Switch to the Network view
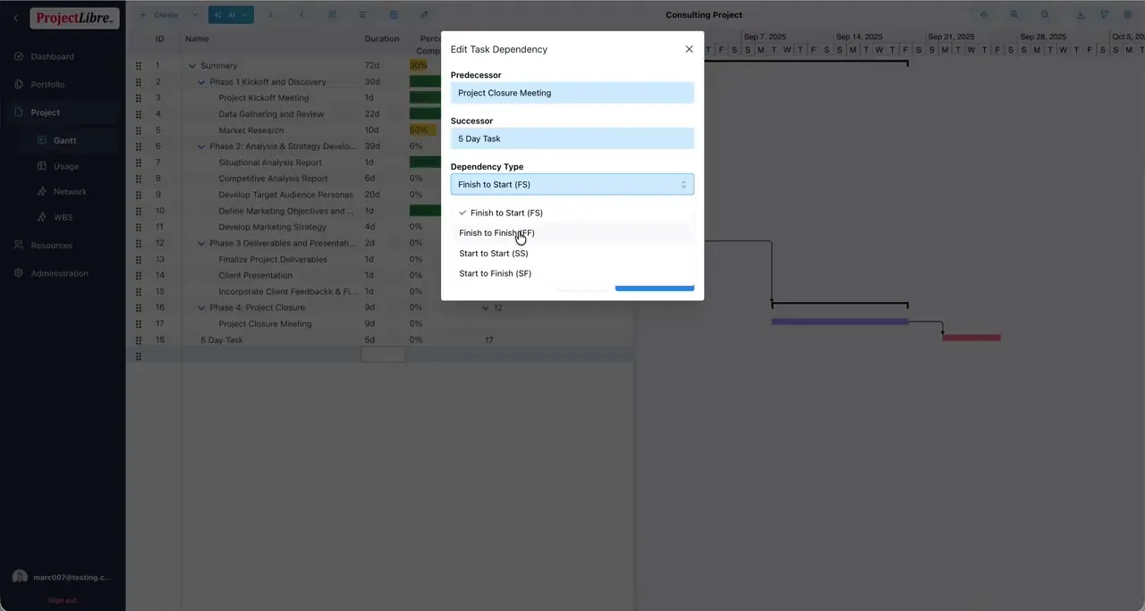The height and width of the screenshot is (611, 1145). (70, 192)
